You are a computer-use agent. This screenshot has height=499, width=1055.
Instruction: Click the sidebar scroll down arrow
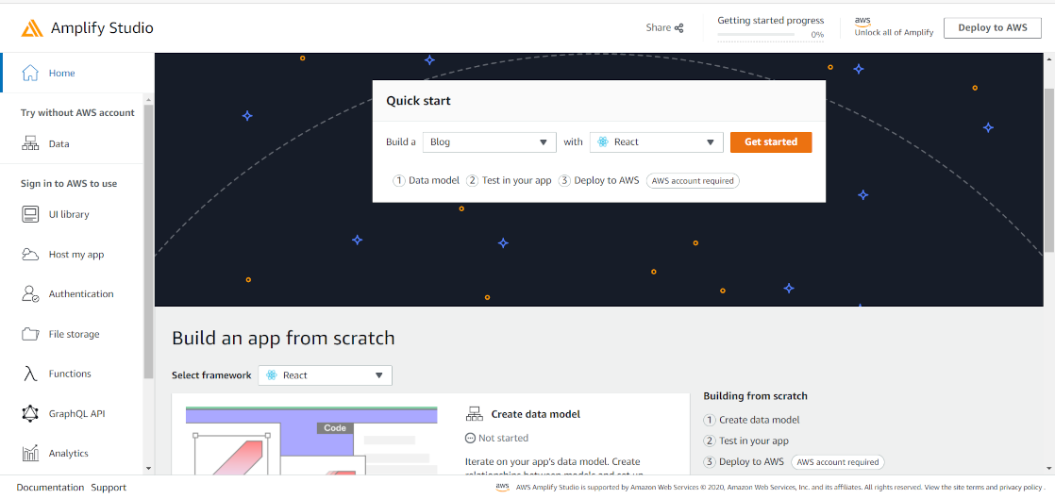click(148, 468)
